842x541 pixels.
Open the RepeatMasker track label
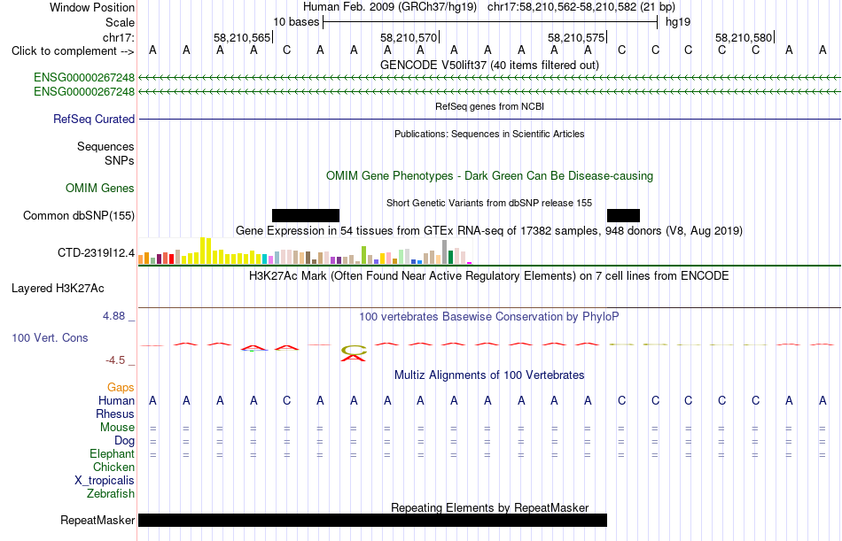pyautogui.click(x=97, y=520)
